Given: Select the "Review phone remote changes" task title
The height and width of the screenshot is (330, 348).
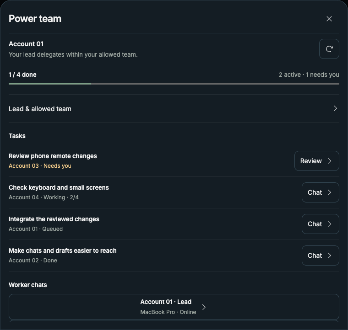Looking at the screenshot, I should click(53, 156).
